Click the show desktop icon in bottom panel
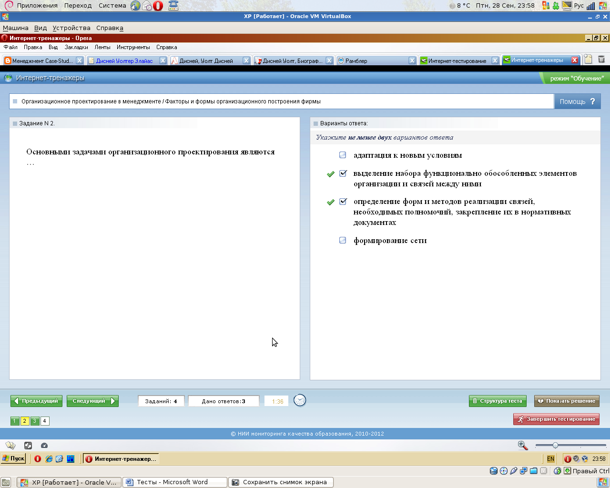This screenshot has width=610, height=488. pyautogui.click(x=6, y=482)
